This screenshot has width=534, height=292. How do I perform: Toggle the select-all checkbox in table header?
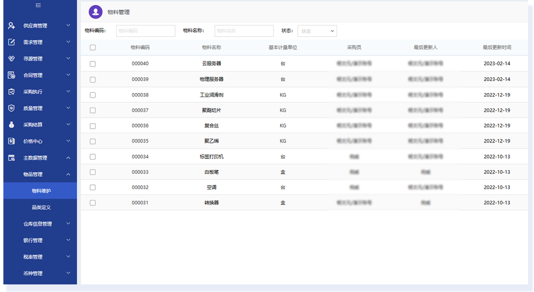coord(93,48)
